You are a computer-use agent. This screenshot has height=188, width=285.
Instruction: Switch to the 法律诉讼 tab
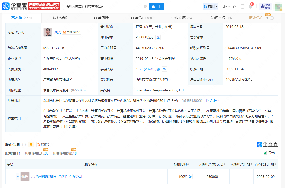coord(61,18)
